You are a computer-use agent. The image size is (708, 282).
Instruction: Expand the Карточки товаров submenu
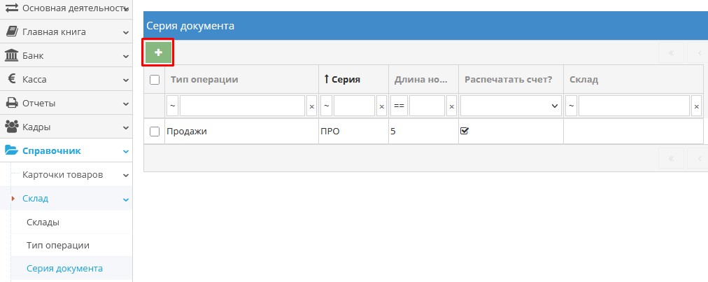125,175
